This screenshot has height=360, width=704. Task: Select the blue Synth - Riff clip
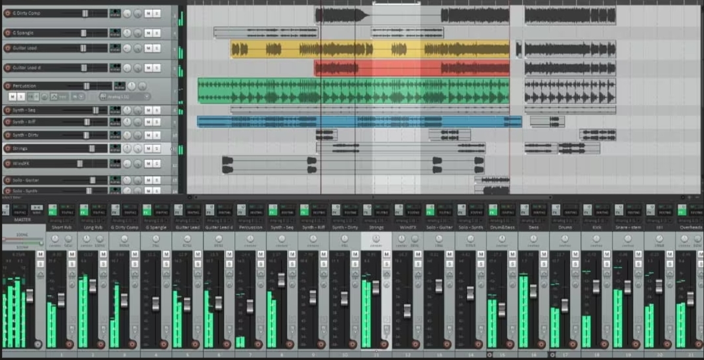359,121
